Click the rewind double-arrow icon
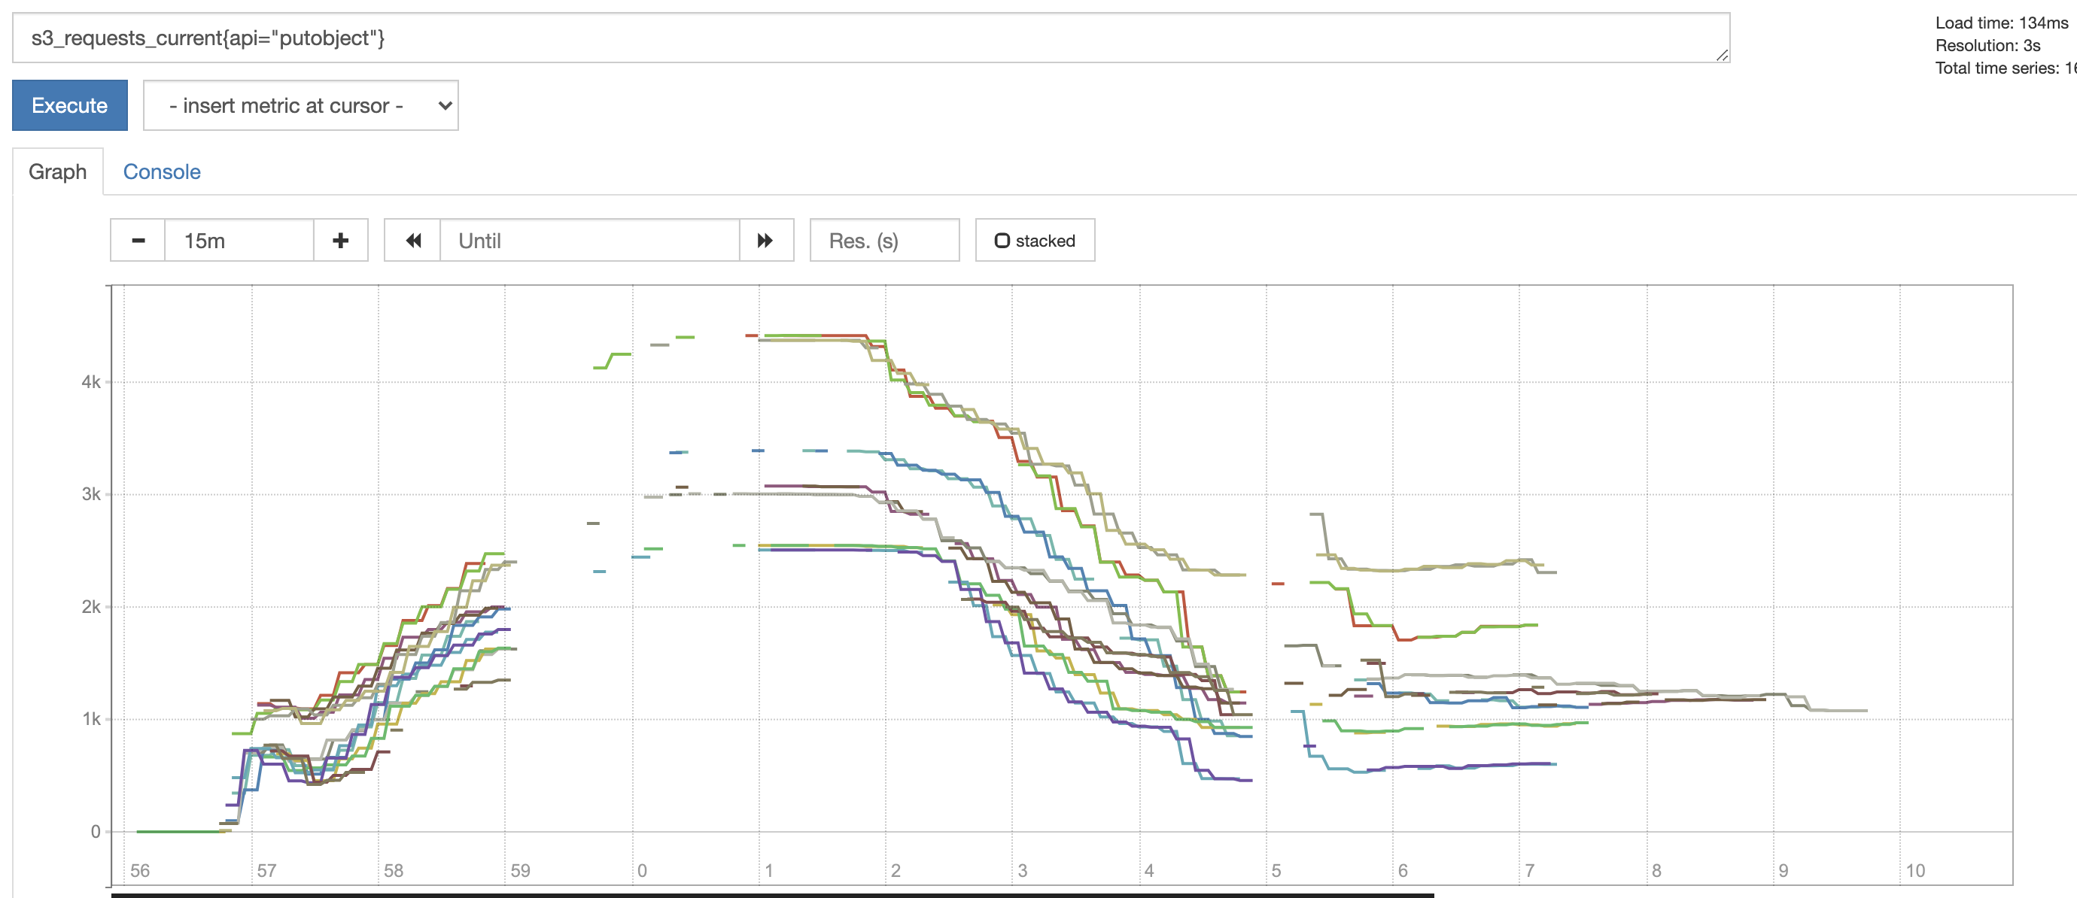2077x898 pixels. coord(413,240)
